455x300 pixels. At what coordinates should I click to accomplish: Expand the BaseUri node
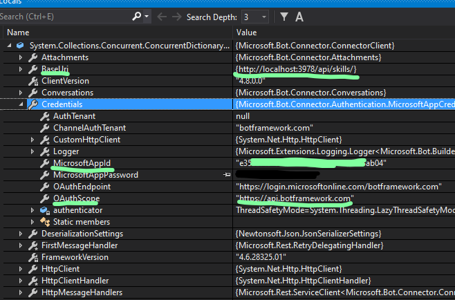[21, 69]
